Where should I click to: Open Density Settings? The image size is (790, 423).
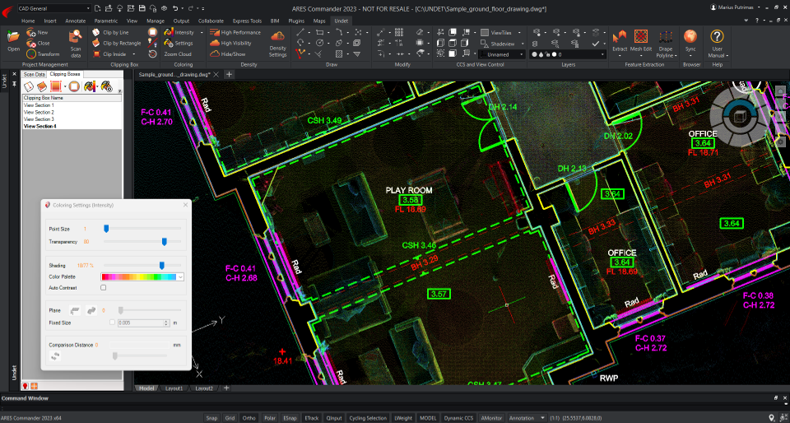pyautogui.click(x=277, y=44)
